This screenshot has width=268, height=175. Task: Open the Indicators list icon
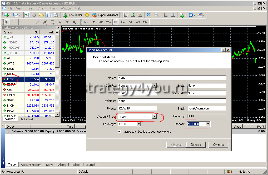pyautogui.click(x=182, y=15)
